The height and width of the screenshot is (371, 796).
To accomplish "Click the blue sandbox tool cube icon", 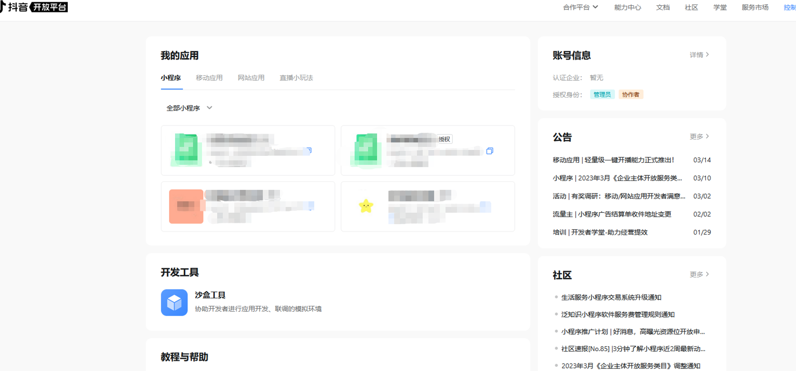I will (174, 302).
